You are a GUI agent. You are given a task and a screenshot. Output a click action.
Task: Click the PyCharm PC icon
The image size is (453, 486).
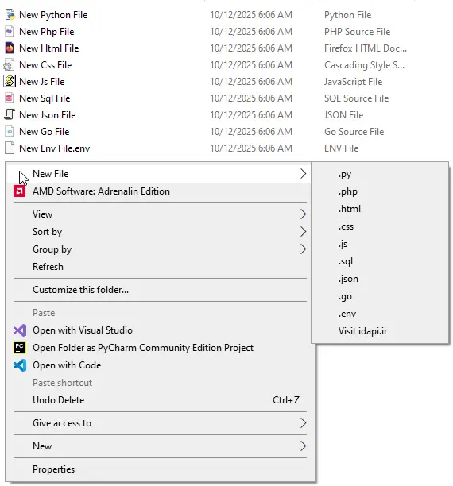[x=20, y=348]
